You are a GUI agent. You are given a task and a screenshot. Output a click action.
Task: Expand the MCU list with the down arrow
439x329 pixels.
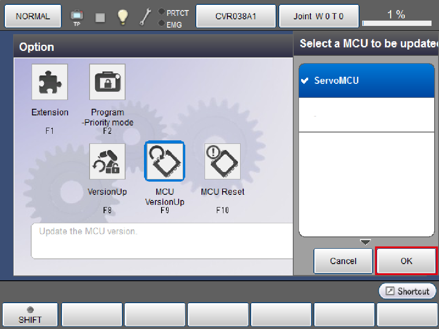click(x=365, y=242)
